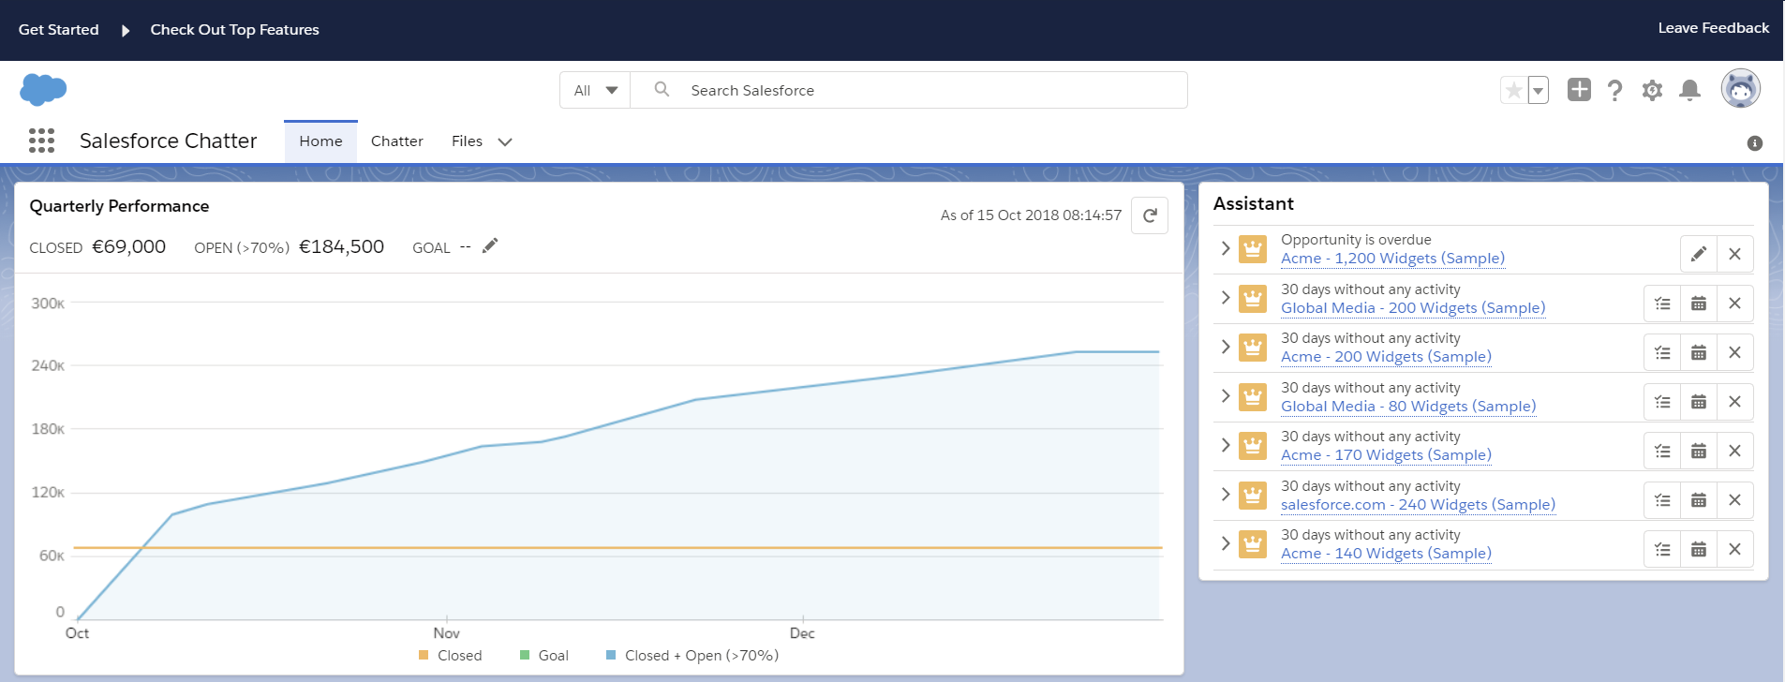Click the refresh Quarterly Performance button
The width and height of the screenshot is (1785, 682).
pyautogui.click(x=1149, y=215)
